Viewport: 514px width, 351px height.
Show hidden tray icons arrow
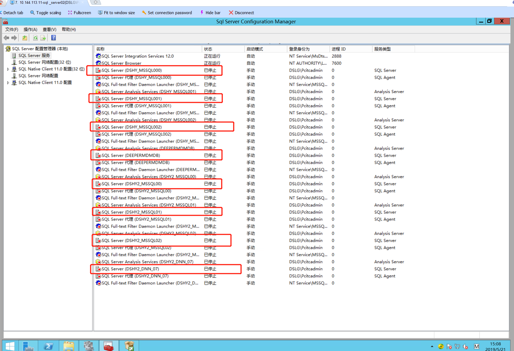[x=432, y=346]
